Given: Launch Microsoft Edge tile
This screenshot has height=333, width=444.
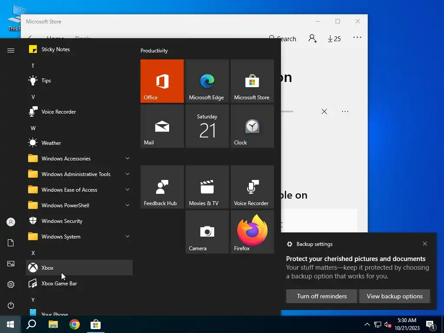Looking at the screenshot, I should coord(207,81).
